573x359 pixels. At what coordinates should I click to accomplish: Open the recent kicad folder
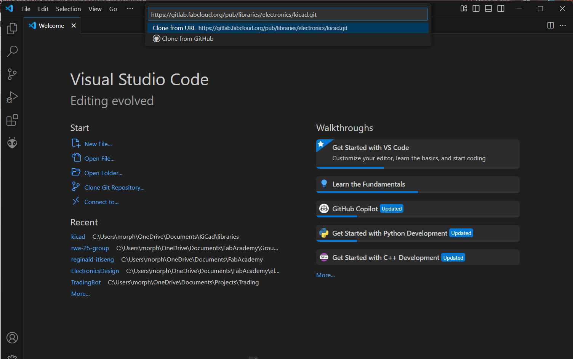[78, 236]
